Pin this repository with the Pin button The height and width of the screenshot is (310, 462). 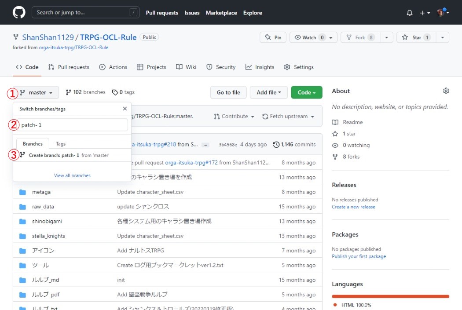tap(273, 37)
